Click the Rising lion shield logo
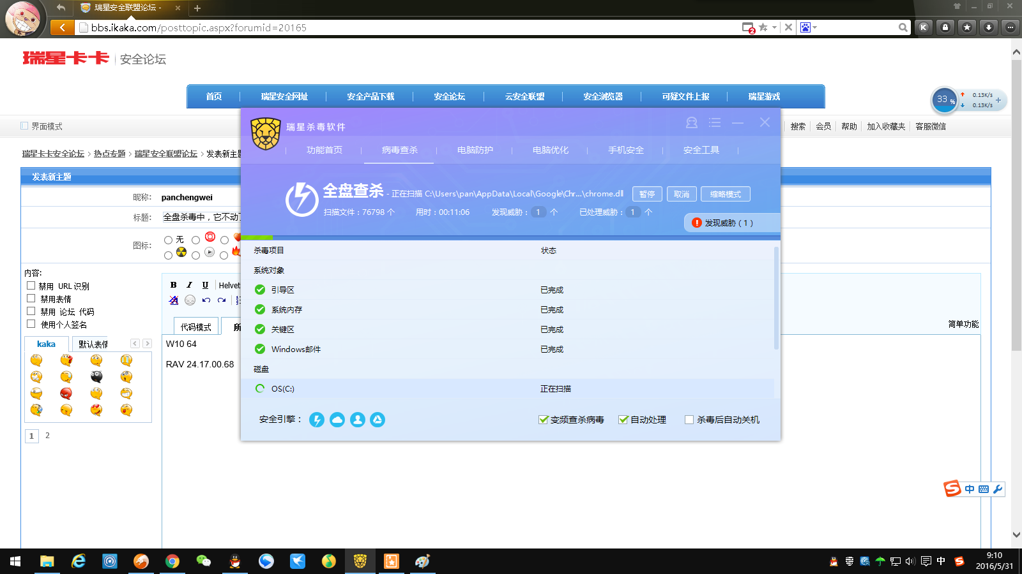Screen dimensions: 1022x574 pyautogui.click(x=266, y=134)
